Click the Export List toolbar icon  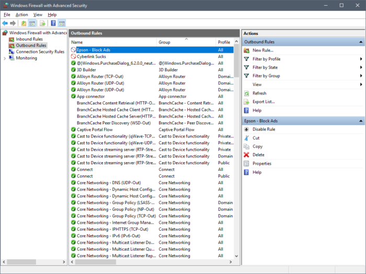tap(42, 24)
